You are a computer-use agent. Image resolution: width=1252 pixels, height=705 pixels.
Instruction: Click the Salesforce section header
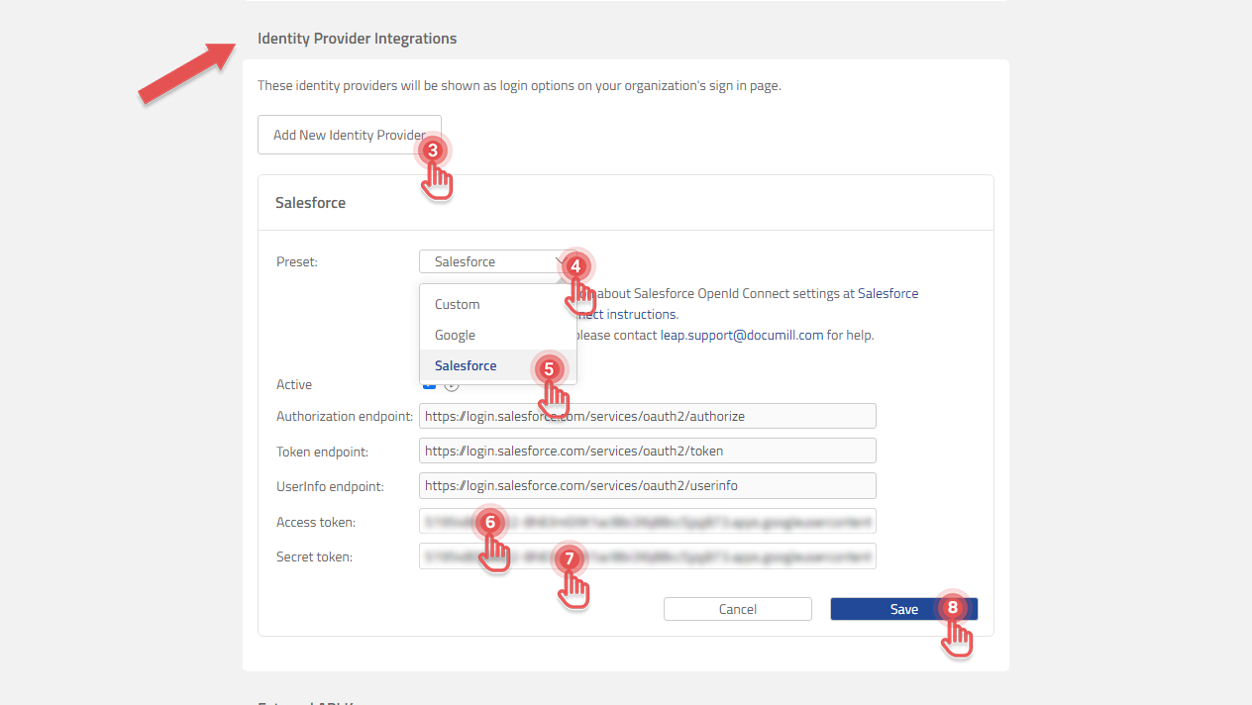click(x=310, y=202)
